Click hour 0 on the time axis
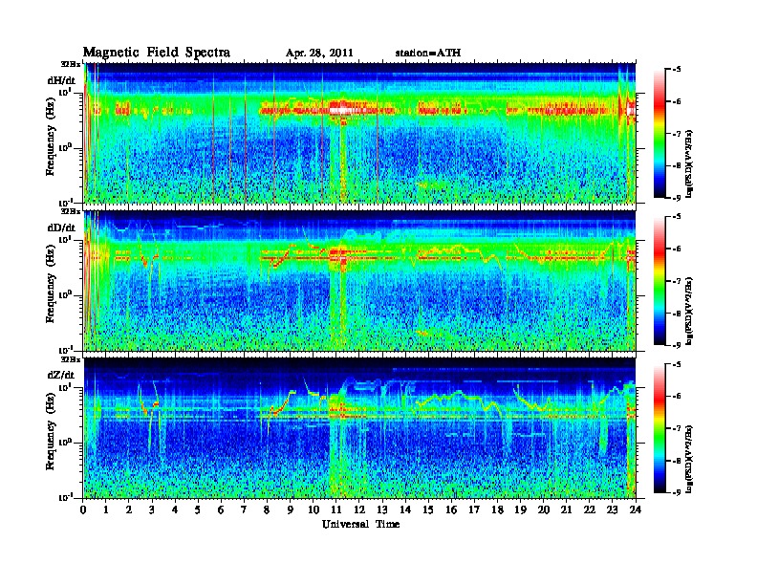 (83, 509)
